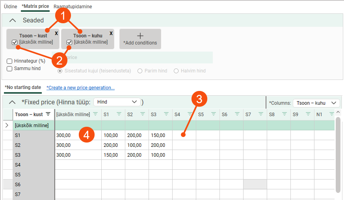Remove the Tsoon – kuhu condition

[111, 33]
